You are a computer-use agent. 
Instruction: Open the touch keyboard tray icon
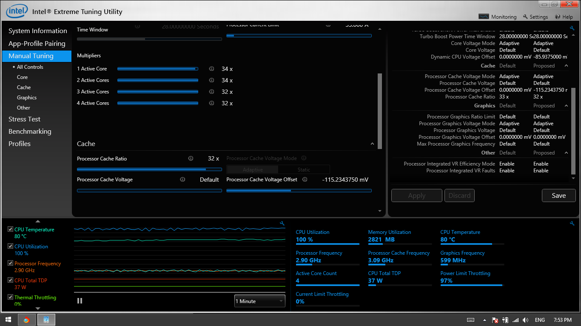pos(470,320)
